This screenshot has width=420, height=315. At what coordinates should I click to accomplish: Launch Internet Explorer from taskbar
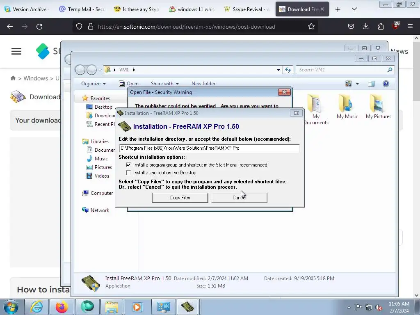[37, 307]
